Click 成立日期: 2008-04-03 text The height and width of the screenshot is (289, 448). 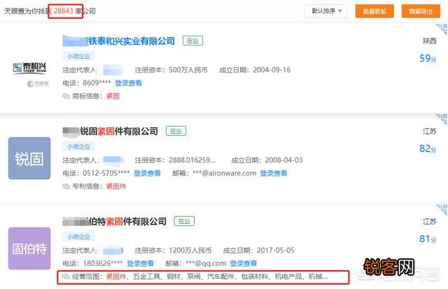point(267,160)
